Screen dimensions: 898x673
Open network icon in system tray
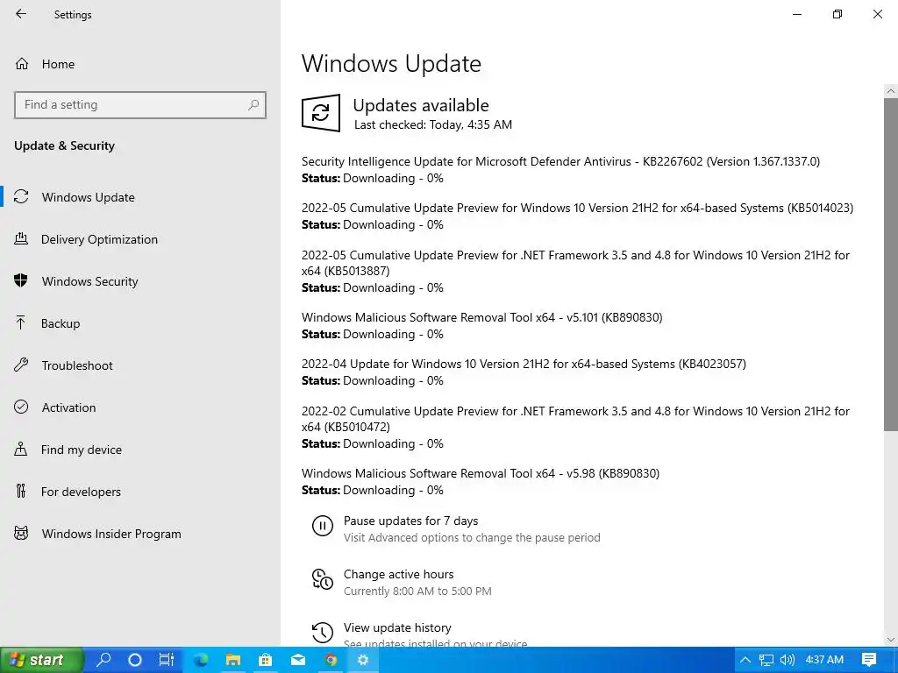point(766,660)
